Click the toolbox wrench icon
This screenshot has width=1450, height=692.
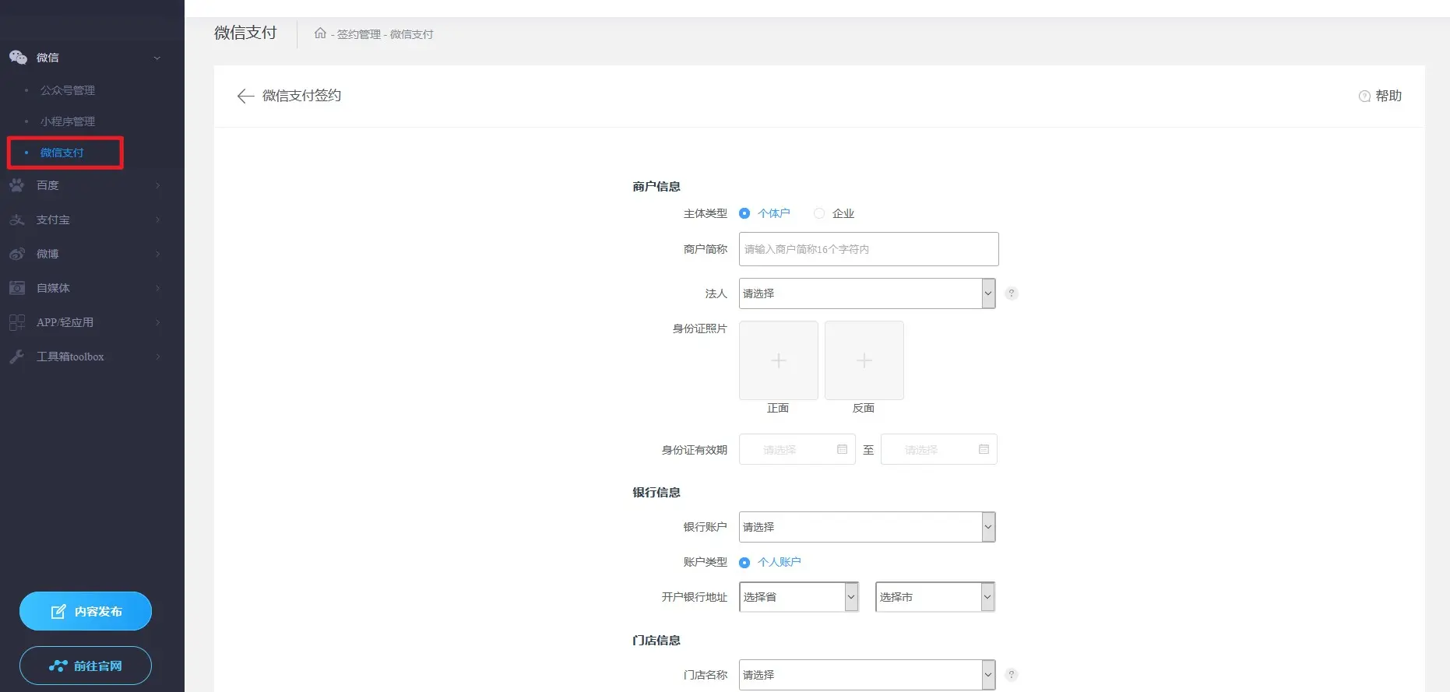(17, 357)
